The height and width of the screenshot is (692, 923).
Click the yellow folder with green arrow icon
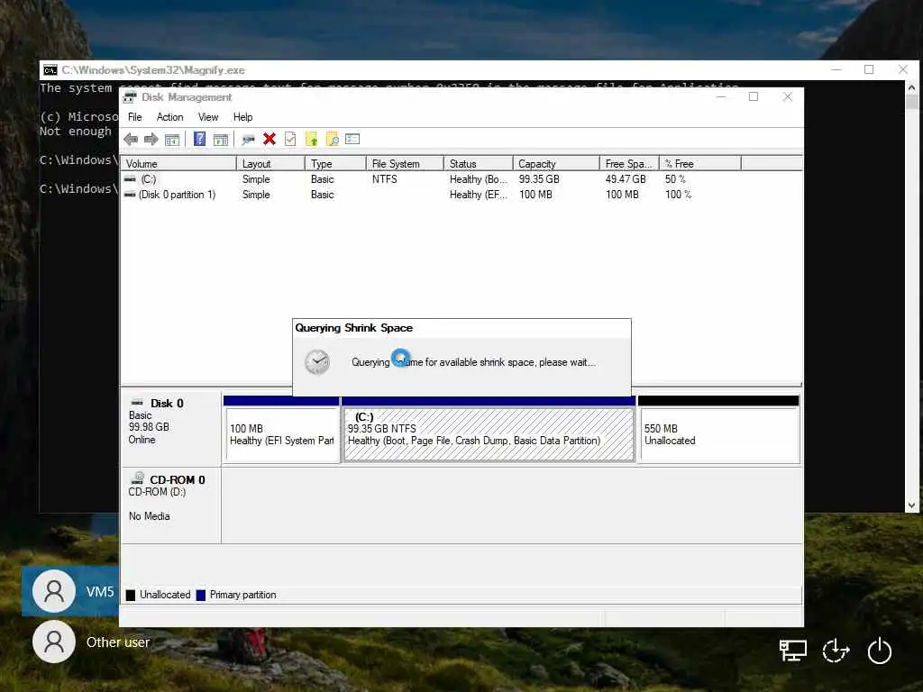point(311,140)
